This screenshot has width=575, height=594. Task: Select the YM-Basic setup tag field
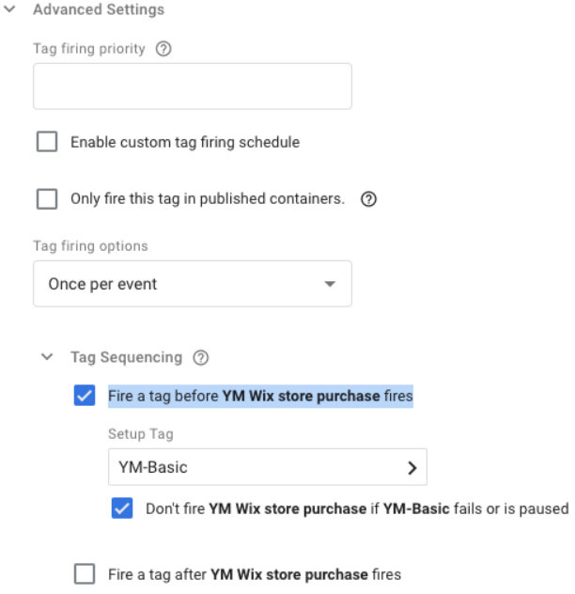268,467
